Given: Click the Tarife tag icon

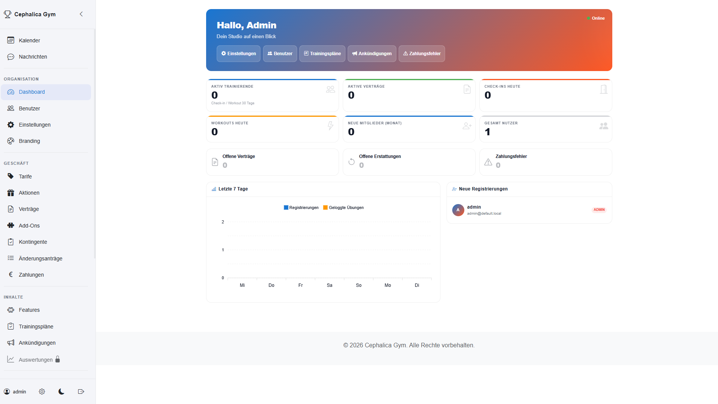Looking at the screenshot, I should coord(11,176).
